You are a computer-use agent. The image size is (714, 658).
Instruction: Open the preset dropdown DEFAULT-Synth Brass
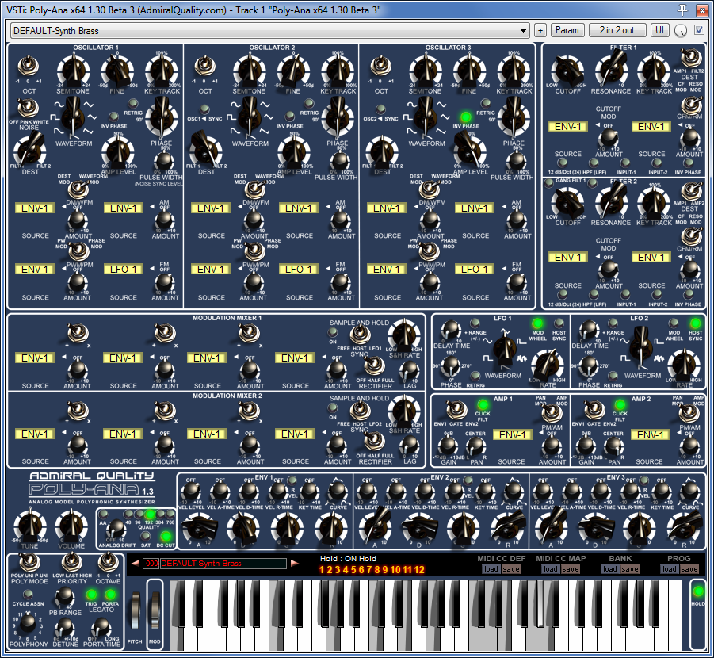click(x=269, y=31)
